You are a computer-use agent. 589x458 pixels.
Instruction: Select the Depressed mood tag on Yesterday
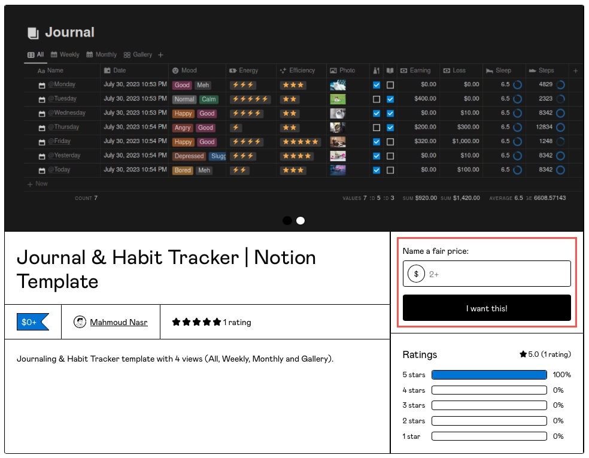(x=189, y=156)
